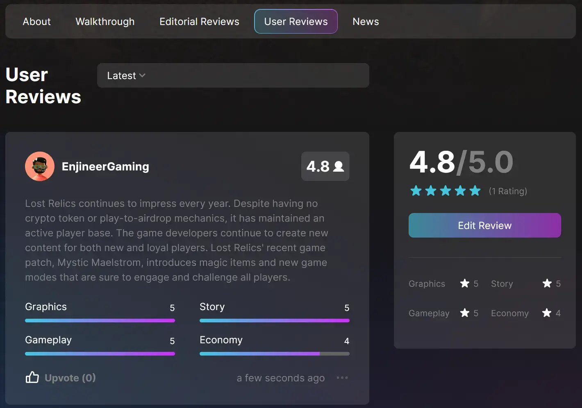
Task: Click the white star next to Economy summary
Action: [547, 313]
